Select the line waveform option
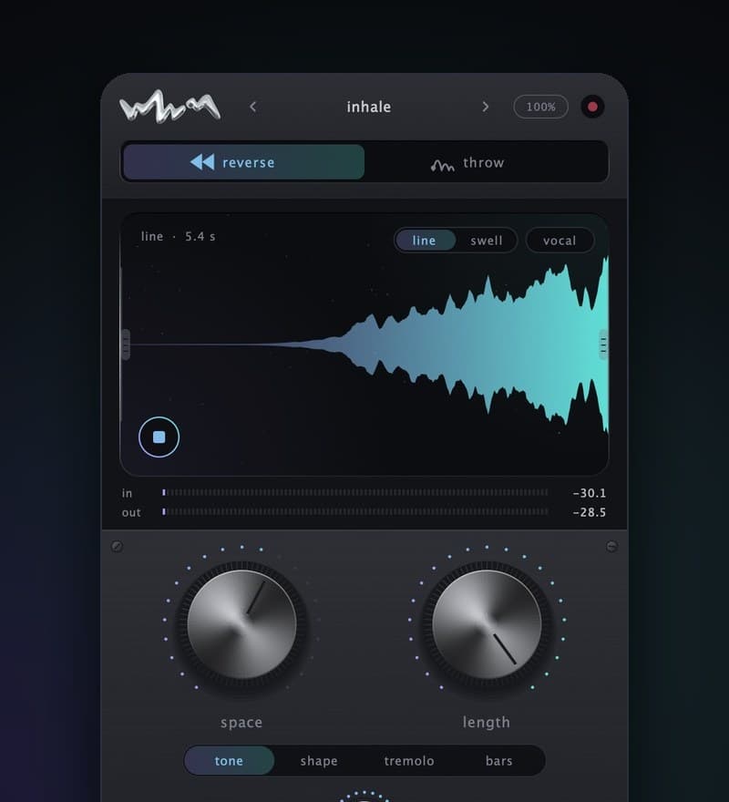The width and height of the screenshot is (729, 802). point(425,241)
